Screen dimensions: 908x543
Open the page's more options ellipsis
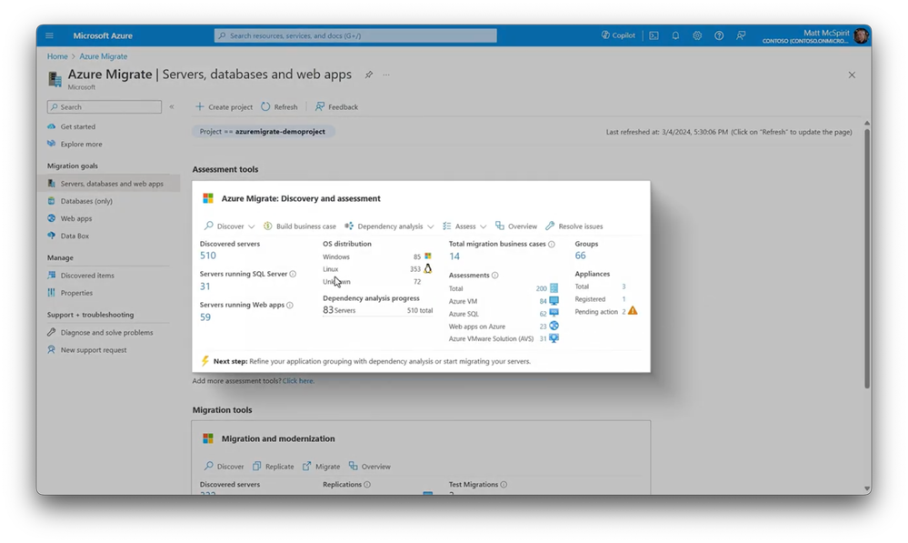[x=386, y=75]
